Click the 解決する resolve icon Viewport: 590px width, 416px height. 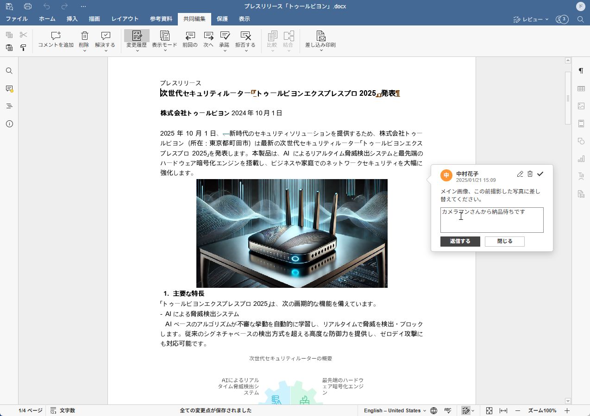(106, 36)
